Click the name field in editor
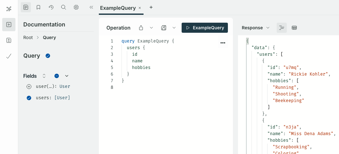 coord(137,61)
